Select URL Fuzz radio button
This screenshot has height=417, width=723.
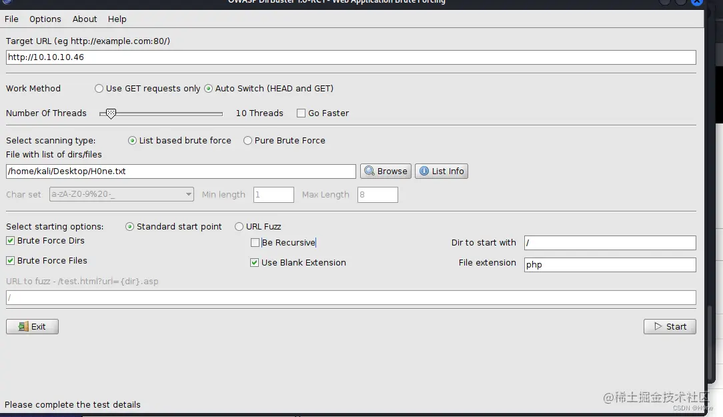(239, 226)
